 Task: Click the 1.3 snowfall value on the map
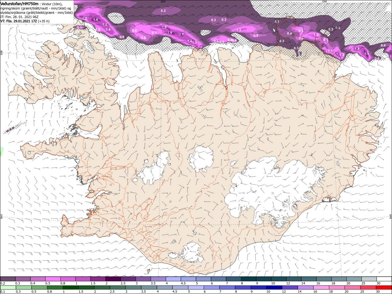coord(239,30)
